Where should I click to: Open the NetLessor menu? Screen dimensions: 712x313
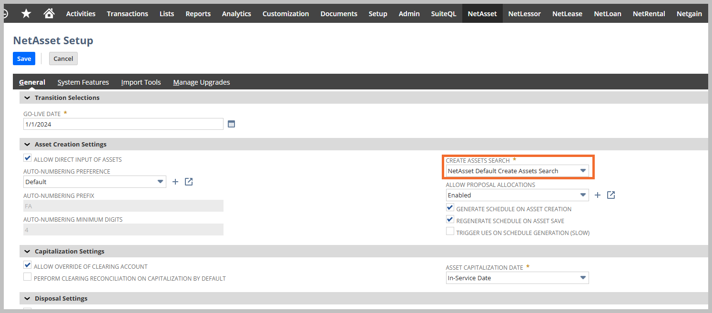(525, 14)
